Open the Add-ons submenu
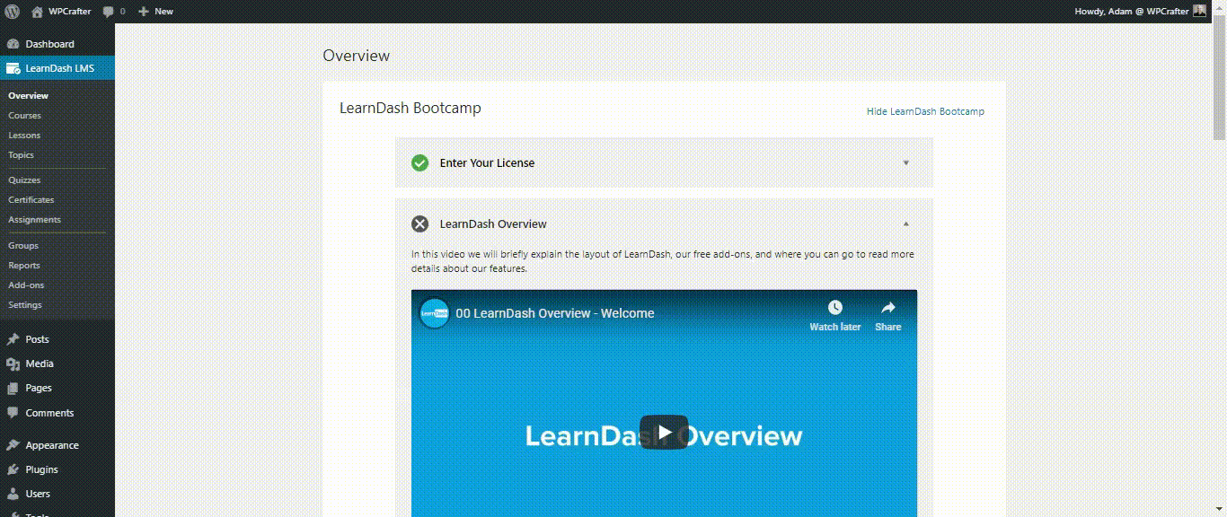 coord(26,285)
